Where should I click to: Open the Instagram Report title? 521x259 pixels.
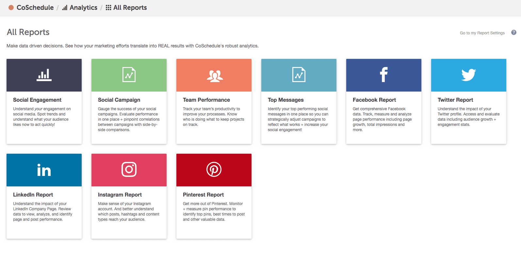[x=120, y=195]
